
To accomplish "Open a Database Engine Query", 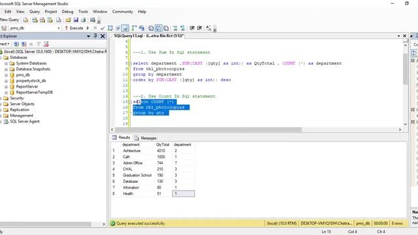I will coord(25,20).
